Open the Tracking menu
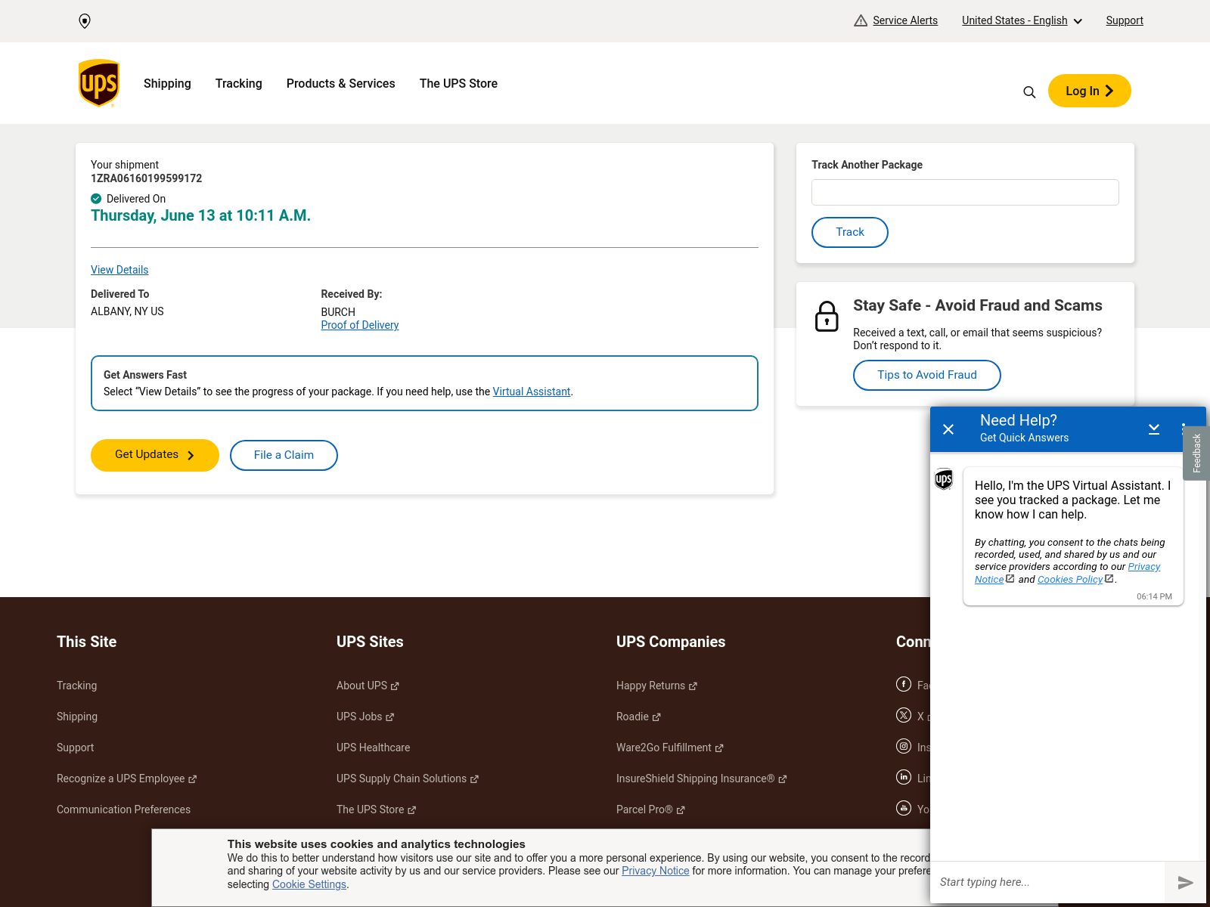This screenshot has height=907, width=1210. click(239, 83)
